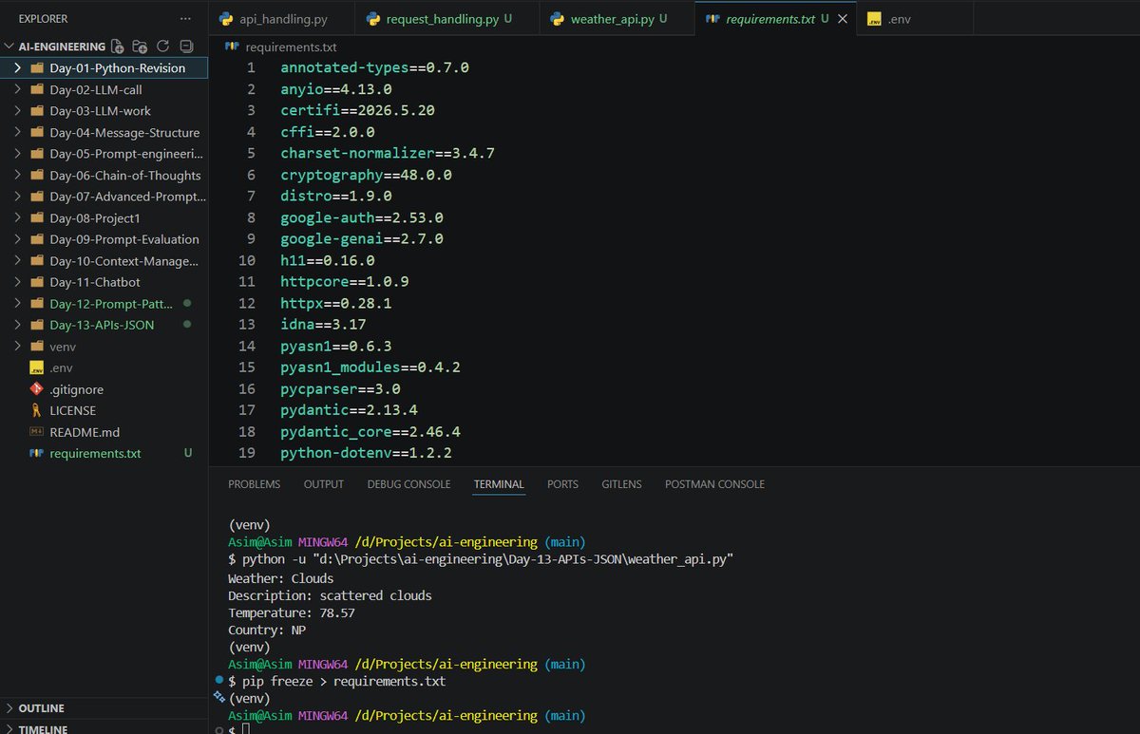Open the Day-05-Prompt-engineering folder row
1140x734 pixels.
pos(104,154)
